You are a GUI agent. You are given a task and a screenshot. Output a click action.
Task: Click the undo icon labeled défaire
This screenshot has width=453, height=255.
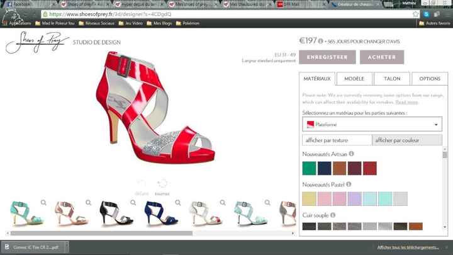point(142,184)
